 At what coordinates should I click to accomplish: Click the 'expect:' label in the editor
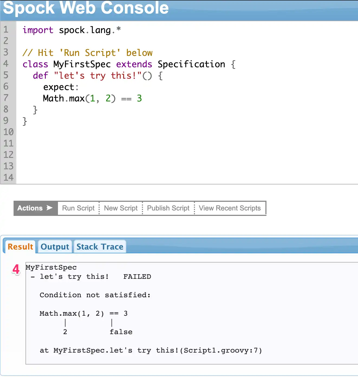click(x=61, y=87)
